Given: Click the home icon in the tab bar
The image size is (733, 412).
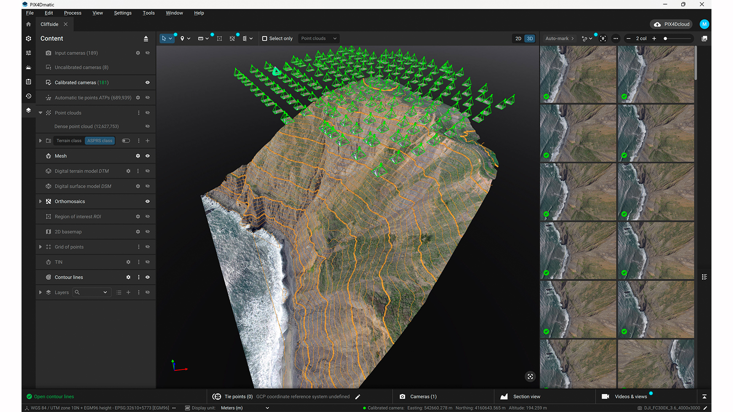Looking at the screenshot, I should (28, 24).
